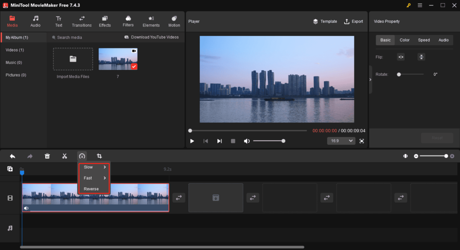Click the Flip Vertical icon
This screenshot has width=460, height=250.
point(421,57)
